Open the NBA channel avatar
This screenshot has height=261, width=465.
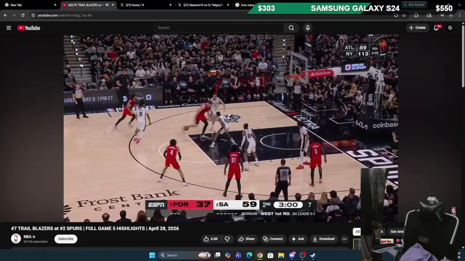click(16, 239)
